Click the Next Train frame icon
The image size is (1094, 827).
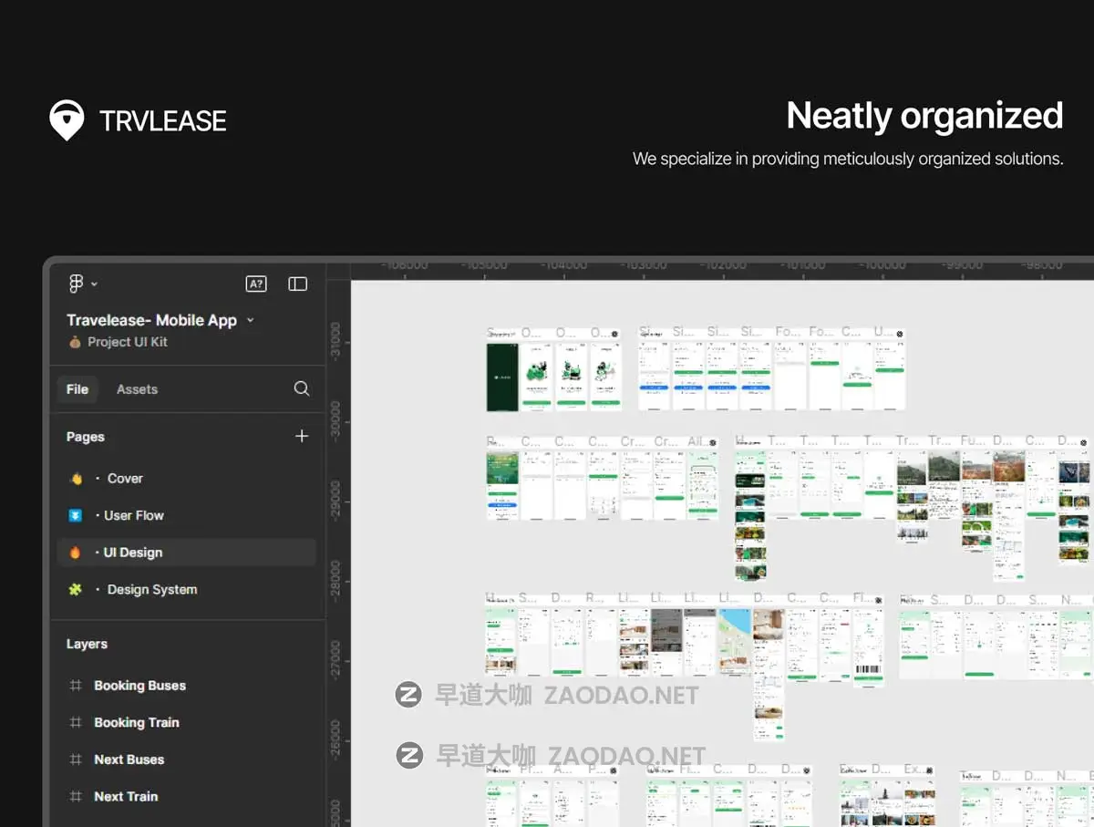[76, 796]
